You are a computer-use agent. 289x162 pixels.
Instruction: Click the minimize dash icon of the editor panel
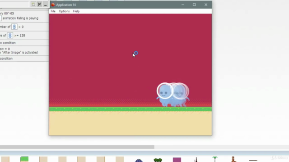tap(45, 5)
